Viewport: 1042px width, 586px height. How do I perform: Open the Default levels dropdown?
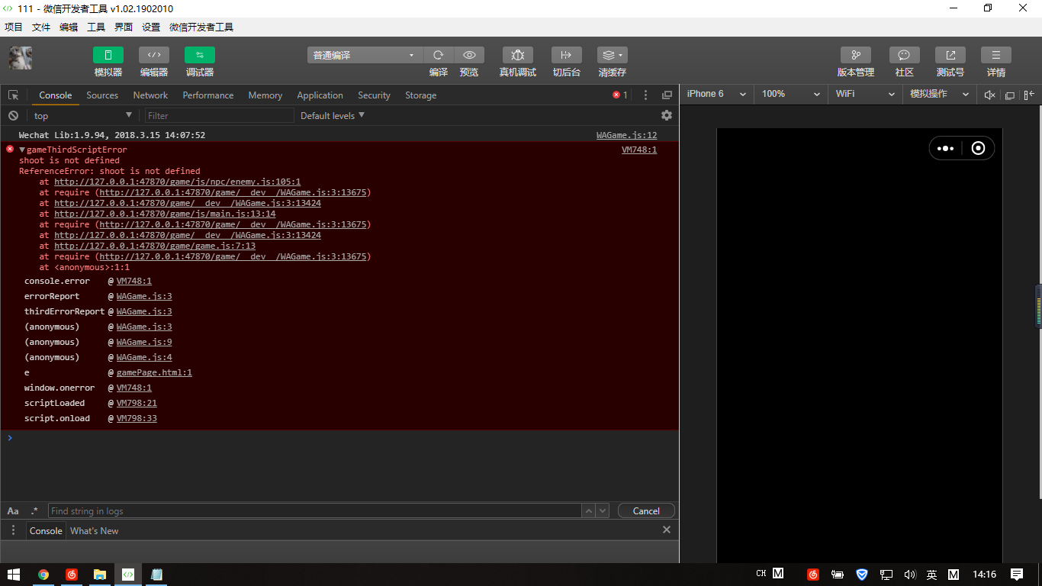pos(333,115)
